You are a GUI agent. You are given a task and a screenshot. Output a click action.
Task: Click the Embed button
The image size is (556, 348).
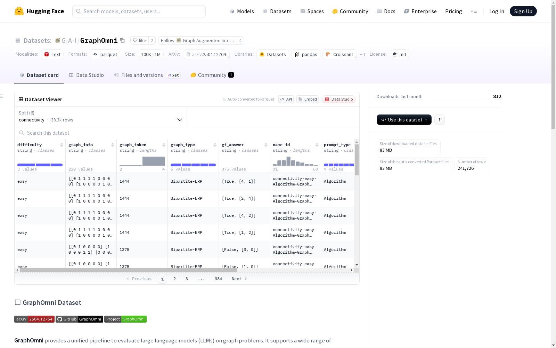tap(308, 99)
